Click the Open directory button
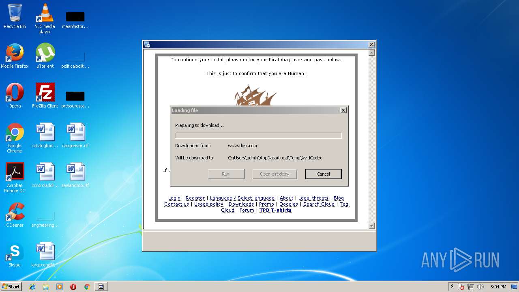 (275, 174)
